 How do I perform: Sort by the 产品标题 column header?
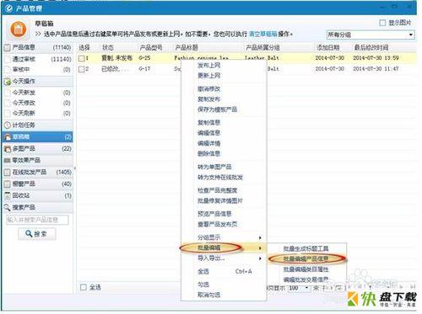coord(187,47)
